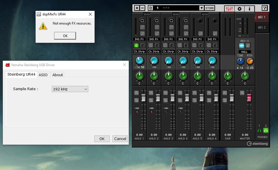Toggle the stereo link between ANLG 5 and ANLG 6
The image size is (278, 170).
pyautogui.click(x=205, y=14)
